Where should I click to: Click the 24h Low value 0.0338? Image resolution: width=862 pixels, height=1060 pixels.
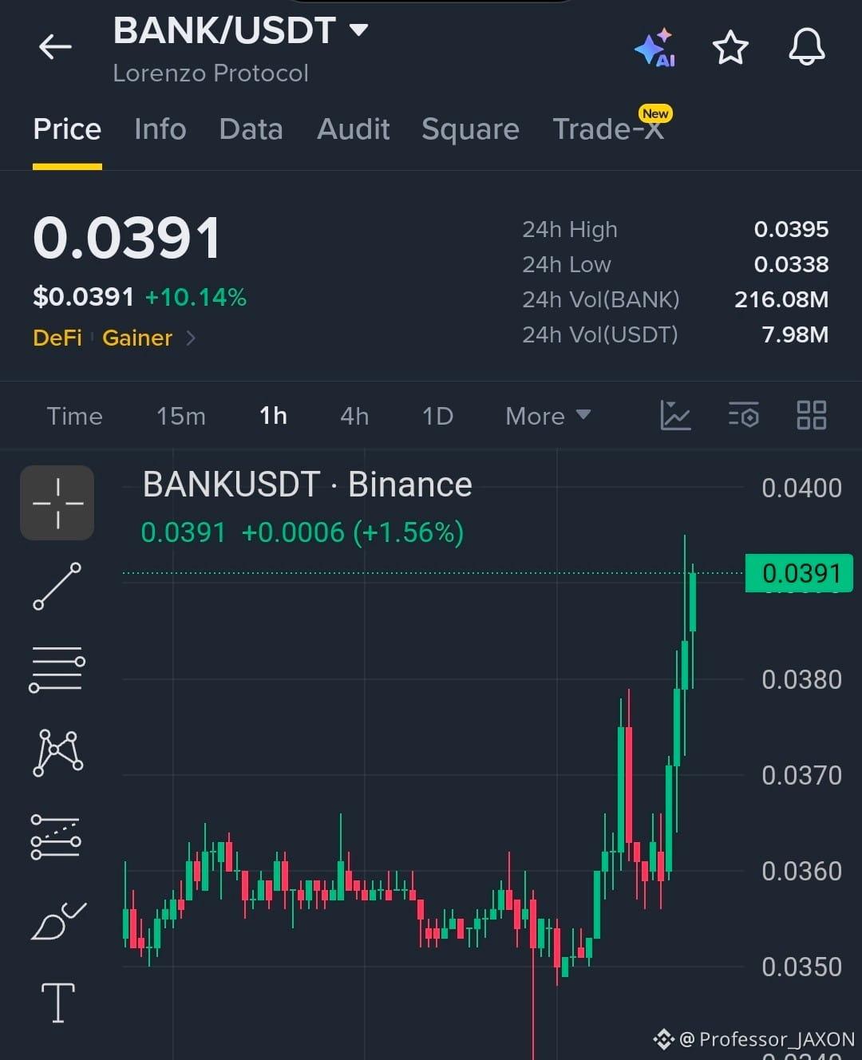pyautogui.click(x=791, y=264)
